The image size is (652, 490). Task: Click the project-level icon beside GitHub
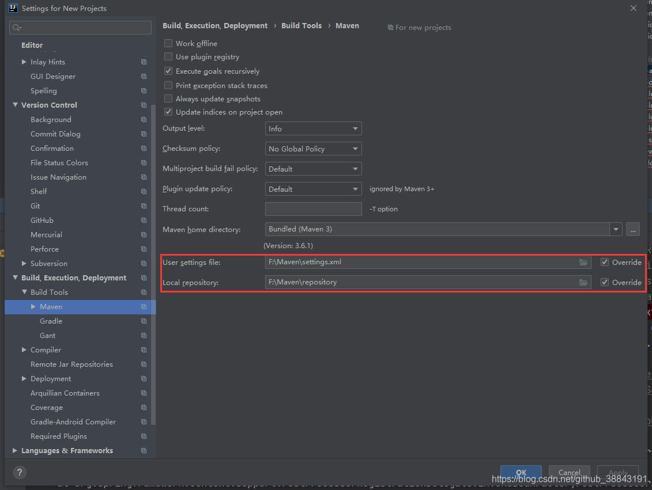point(144,220)
